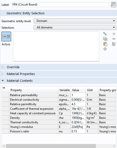Click row header of Relative permeability row
Screen dimensions: 117x148
coord(5,95)
